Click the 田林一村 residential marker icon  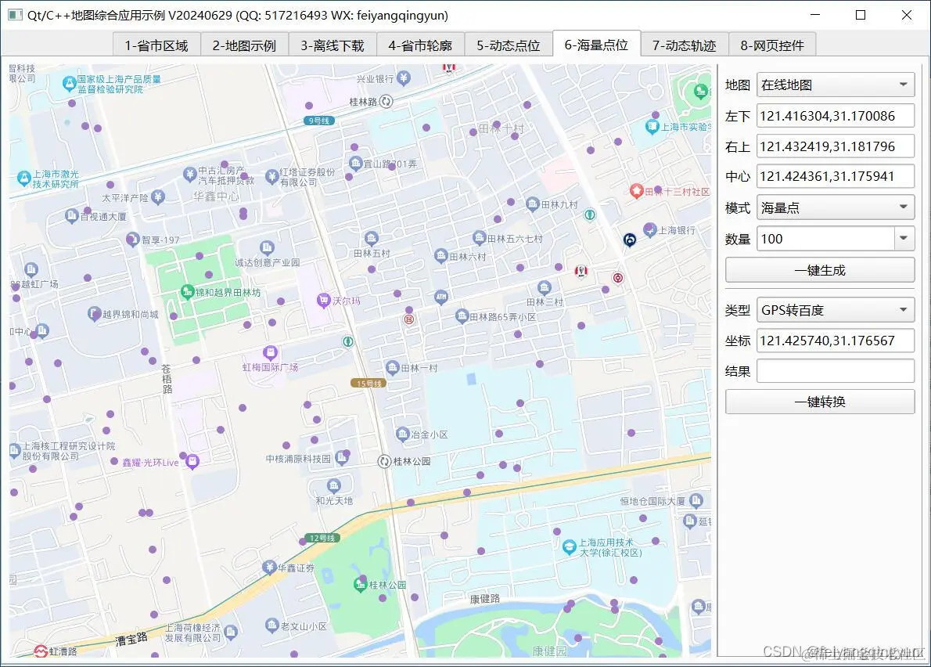pyautogui.click(x=393, y=368)
